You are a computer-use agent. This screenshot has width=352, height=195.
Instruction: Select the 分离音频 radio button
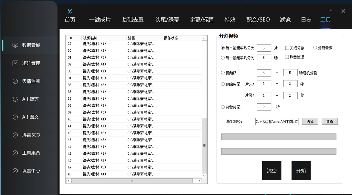coord(315,48)
